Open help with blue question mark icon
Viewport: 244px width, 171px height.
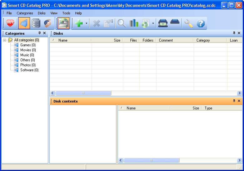point(201,23)
